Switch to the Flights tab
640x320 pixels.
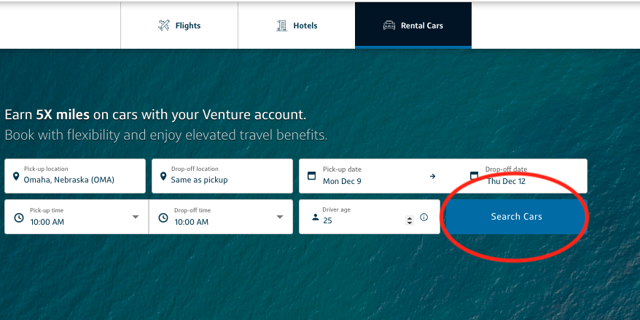coord(179,25)
